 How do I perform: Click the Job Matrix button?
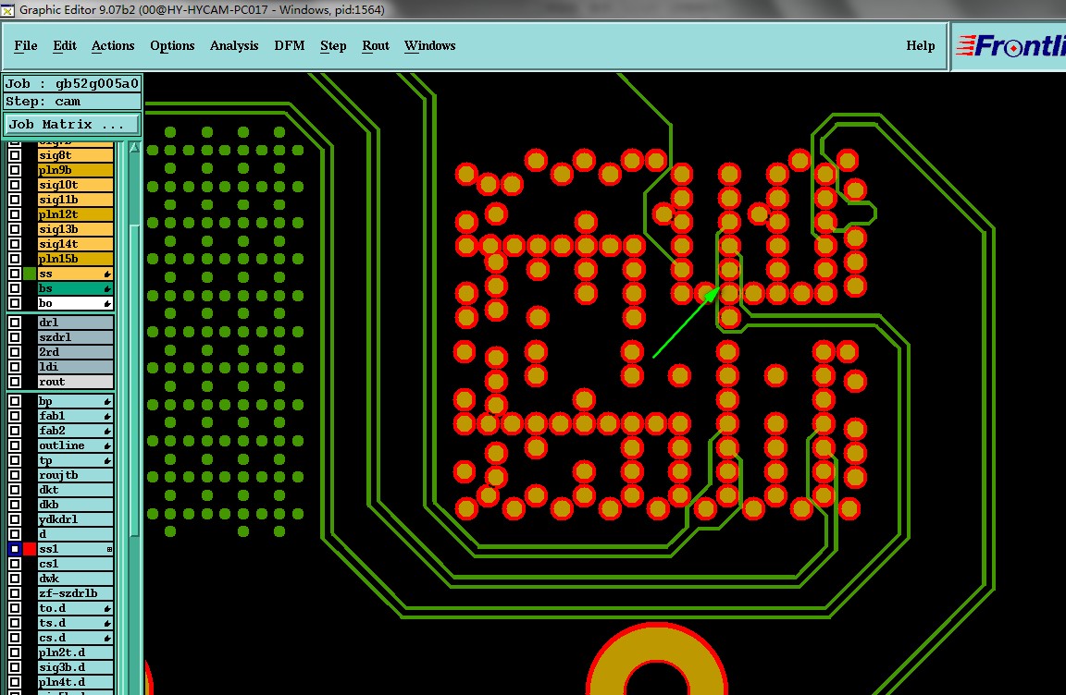72,124
